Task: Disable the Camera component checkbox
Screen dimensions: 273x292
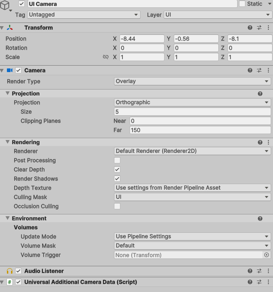Action: tap(18, 70)
